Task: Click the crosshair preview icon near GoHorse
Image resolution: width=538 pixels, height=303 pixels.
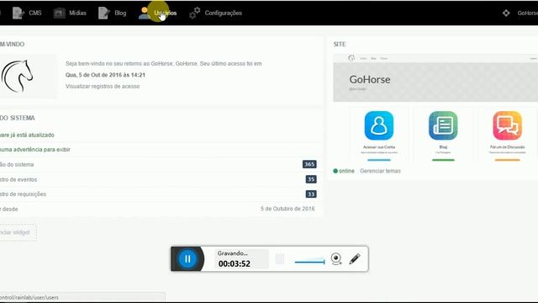Action: [506, 13]
